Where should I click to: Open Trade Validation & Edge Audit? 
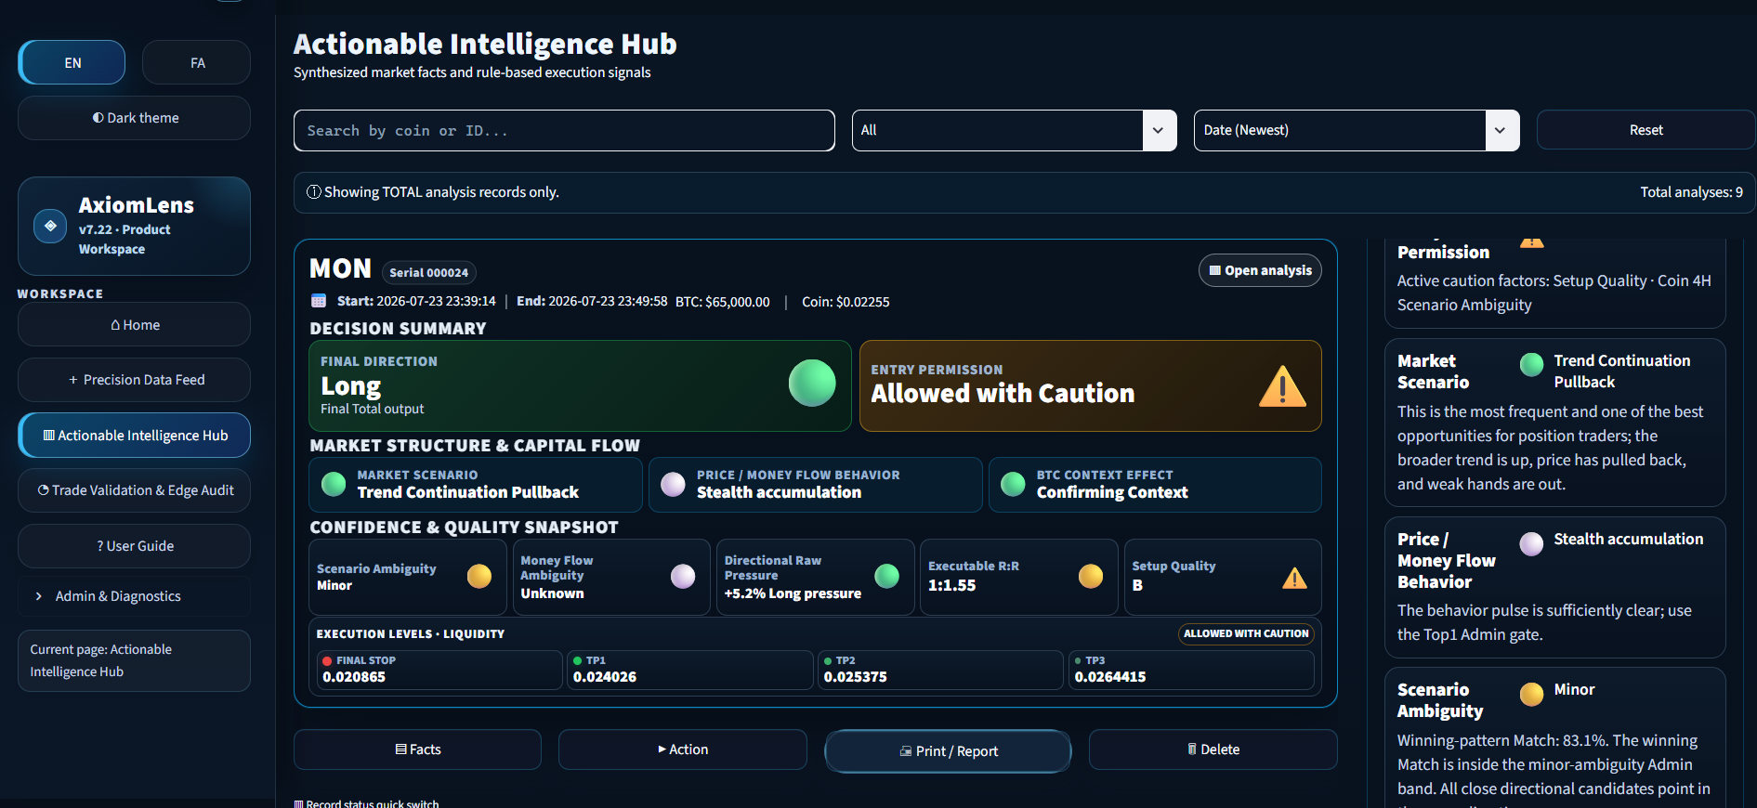click(x=135, y=490)
